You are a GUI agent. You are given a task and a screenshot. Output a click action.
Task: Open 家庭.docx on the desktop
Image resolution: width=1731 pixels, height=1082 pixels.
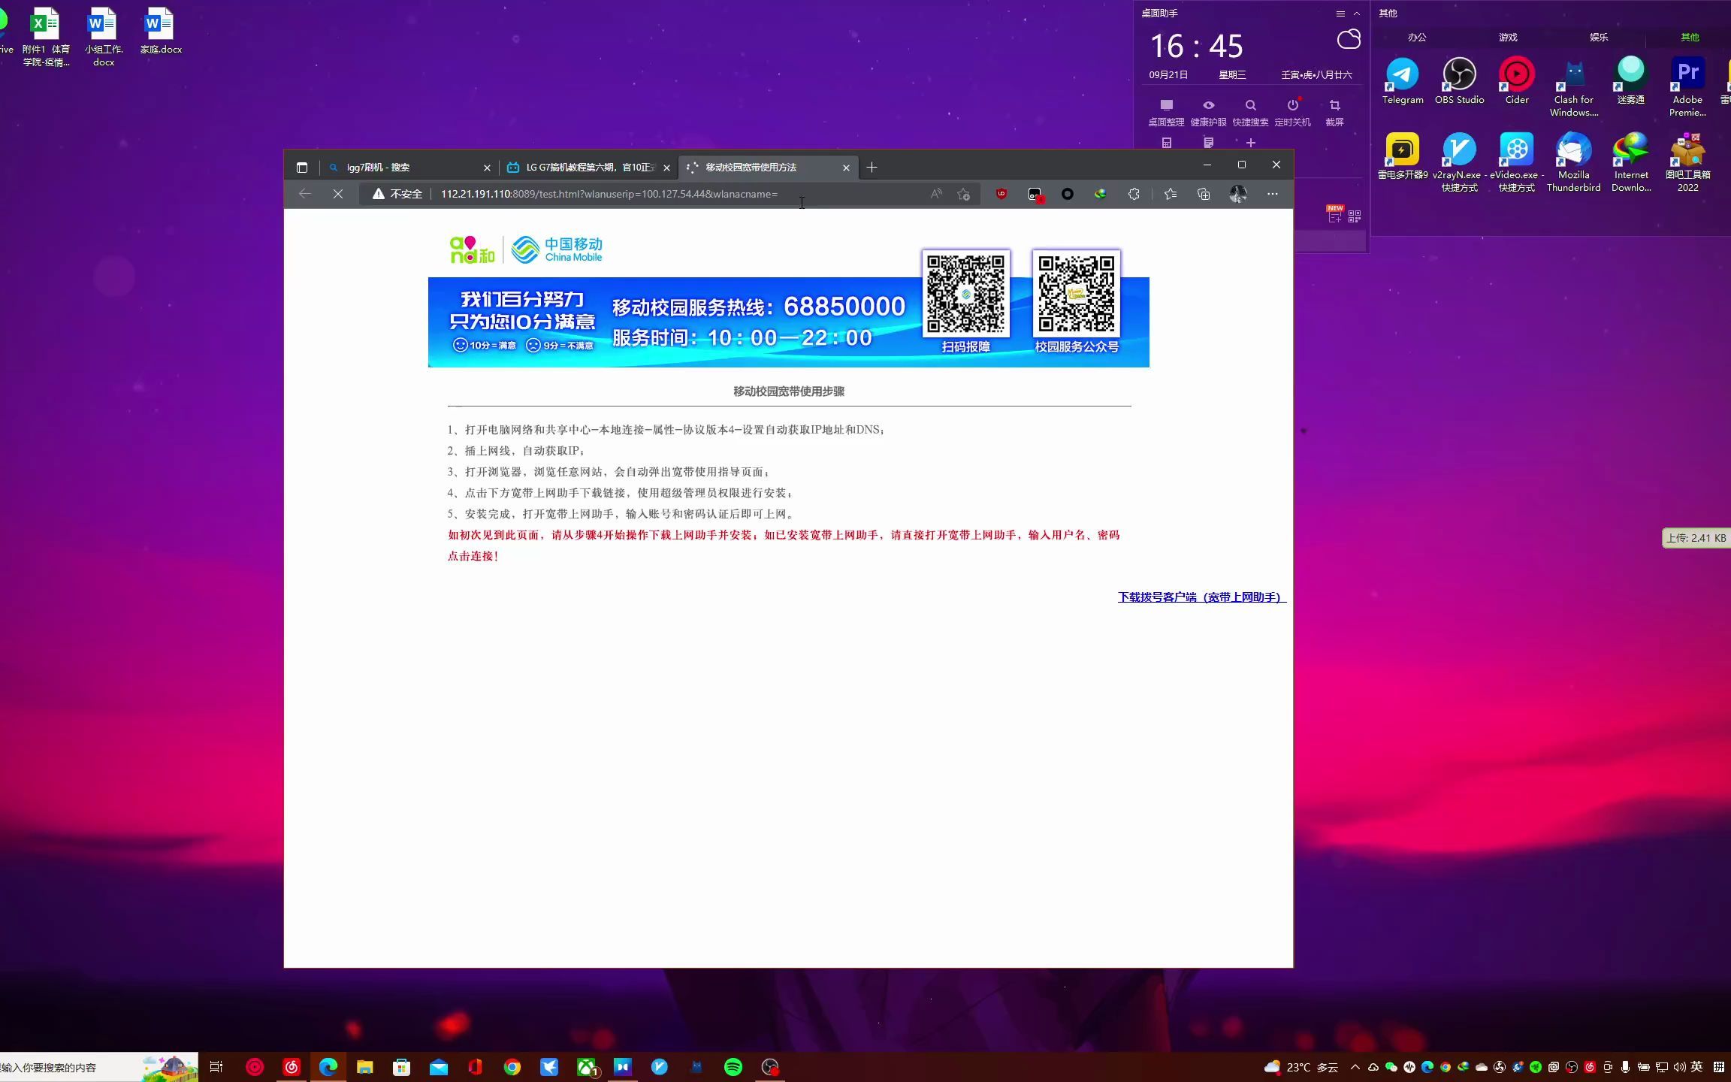[x=161, y=31]
